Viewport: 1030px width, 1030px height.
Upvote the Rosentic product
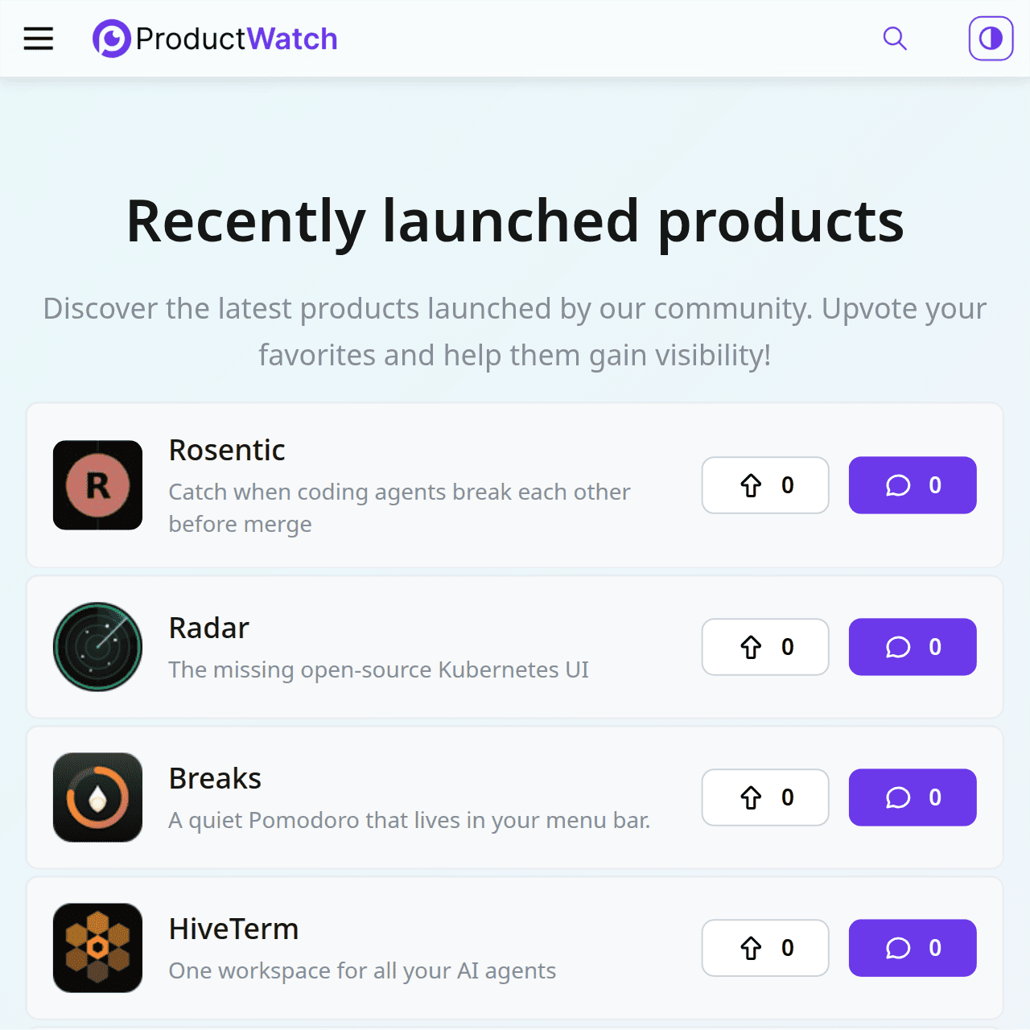point(765,485)
